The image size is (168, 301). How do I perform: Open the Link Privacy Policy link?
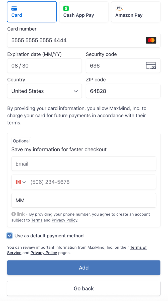[64, 220]
